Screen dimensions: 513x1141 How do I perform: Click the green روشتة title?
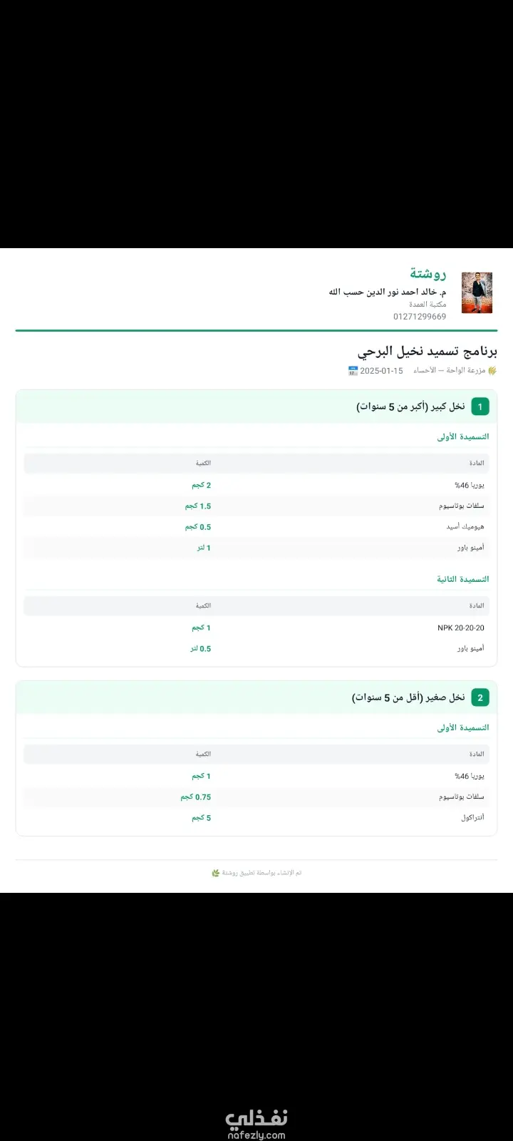point(428,274)
